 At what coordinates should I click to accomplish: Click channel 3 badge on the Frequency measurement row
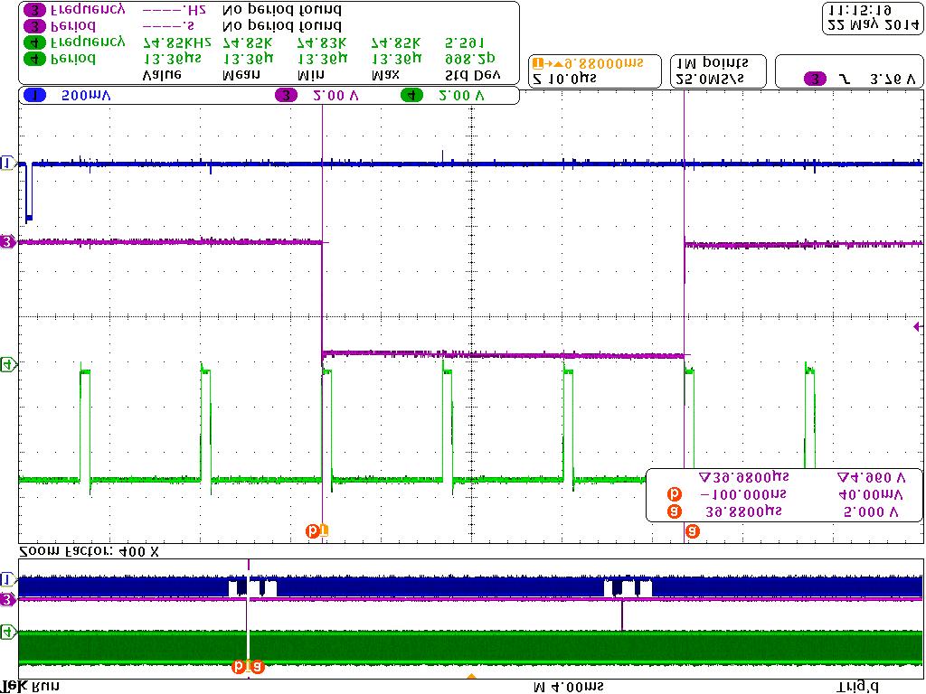(x=35, y=10)
